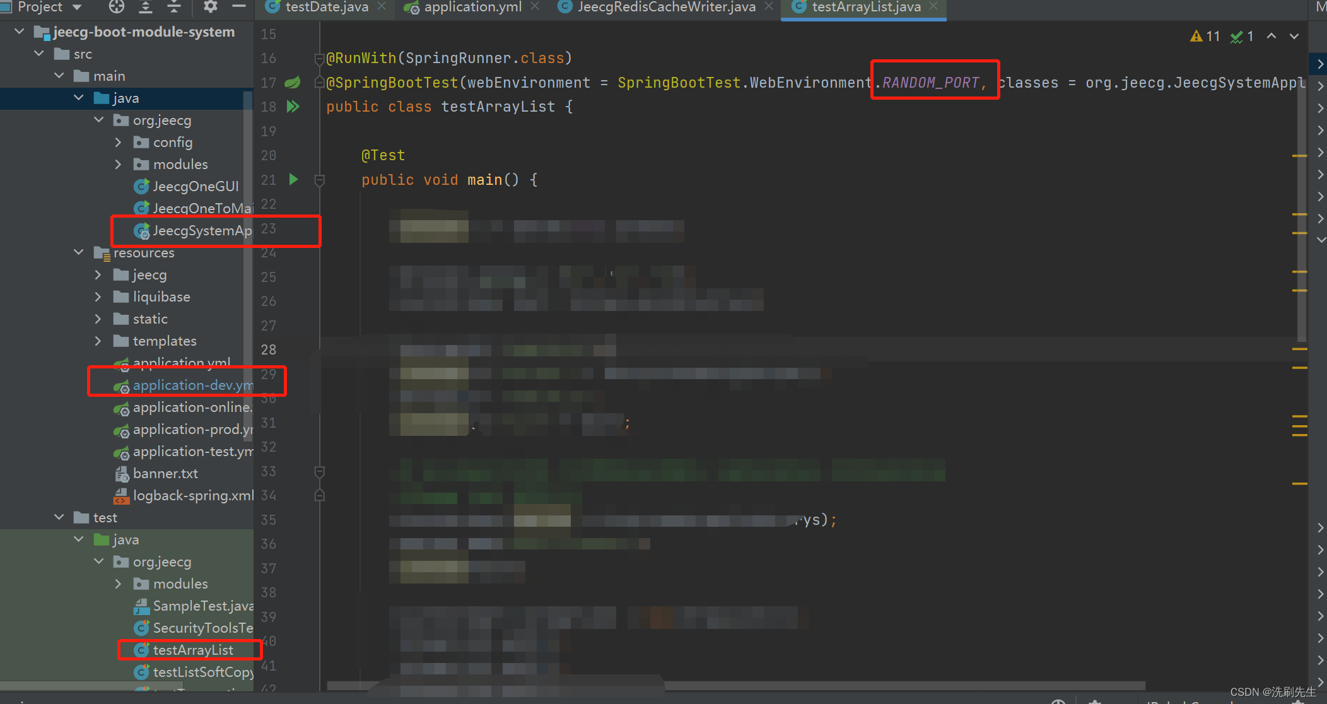
Task: Open Project panel settings gear
Action: pyautogui.click(x=210, y=7)
